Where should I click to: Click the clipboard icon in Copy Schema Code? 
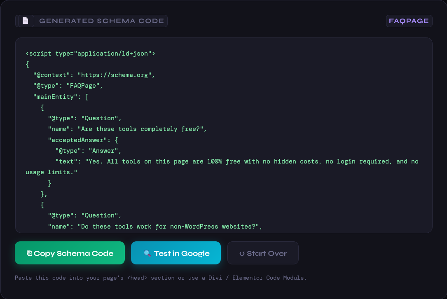[29, 253]
